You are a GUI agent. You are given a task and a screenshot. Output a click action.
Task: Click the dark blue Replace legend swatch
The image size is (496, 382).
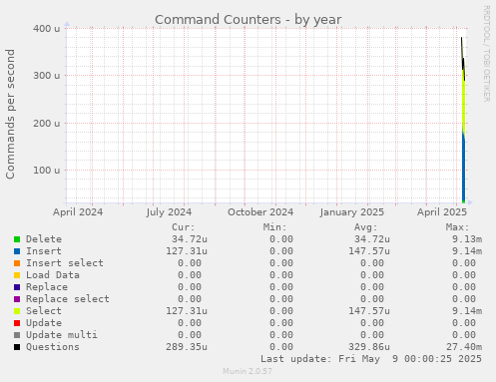click(x=17, y=287)
